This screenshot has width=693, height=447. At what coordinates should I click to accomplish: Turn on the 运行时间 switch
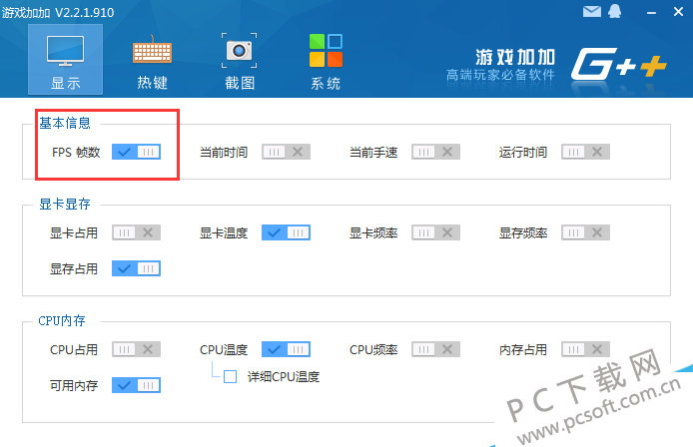click(585, 152)
